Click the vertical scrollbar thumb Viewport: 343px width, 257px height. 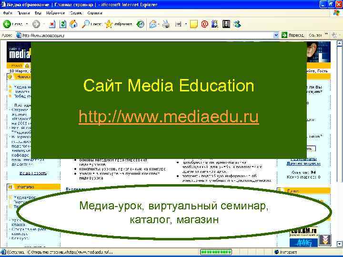(339, 114)
